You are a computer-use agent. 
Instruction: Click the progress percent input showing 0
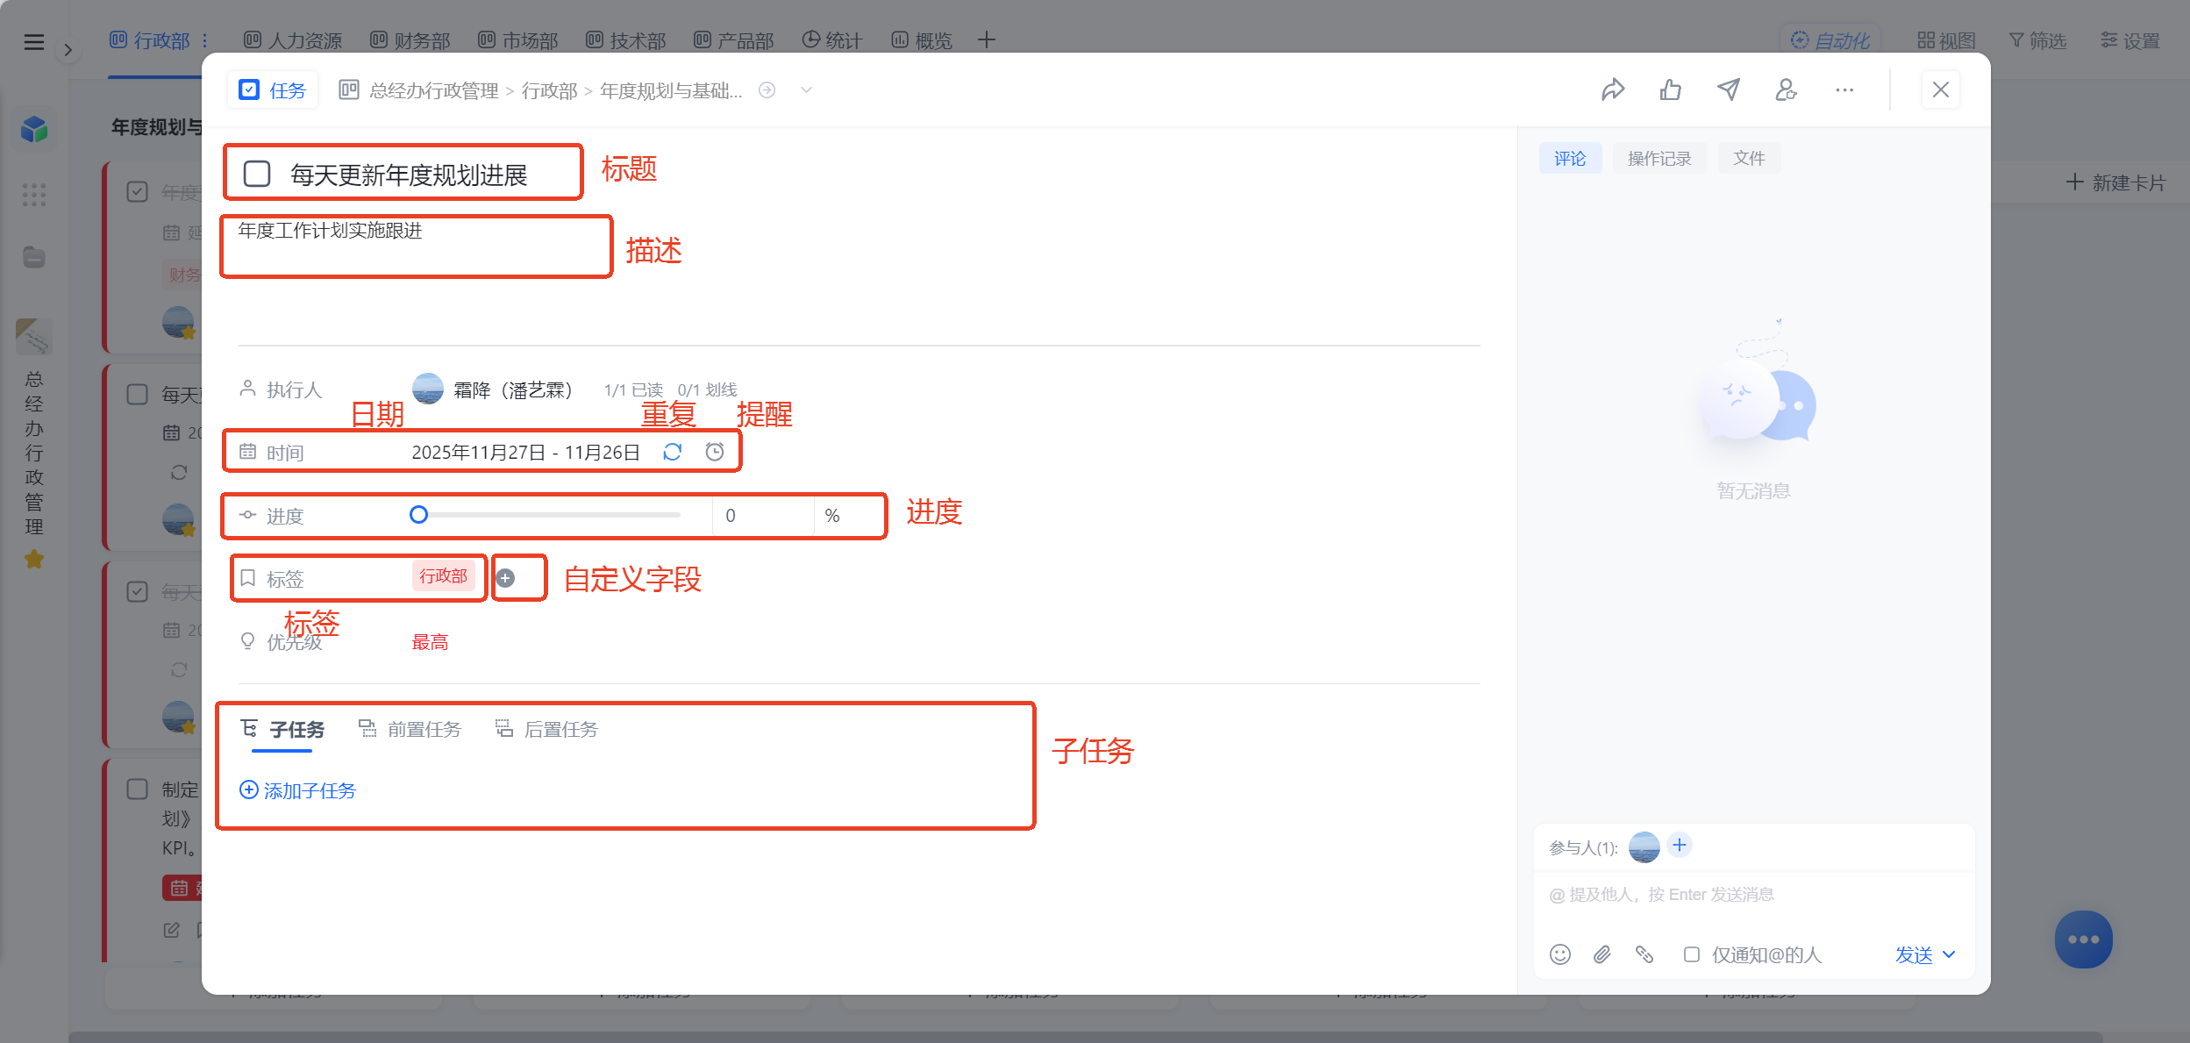(x=763, y=515)
